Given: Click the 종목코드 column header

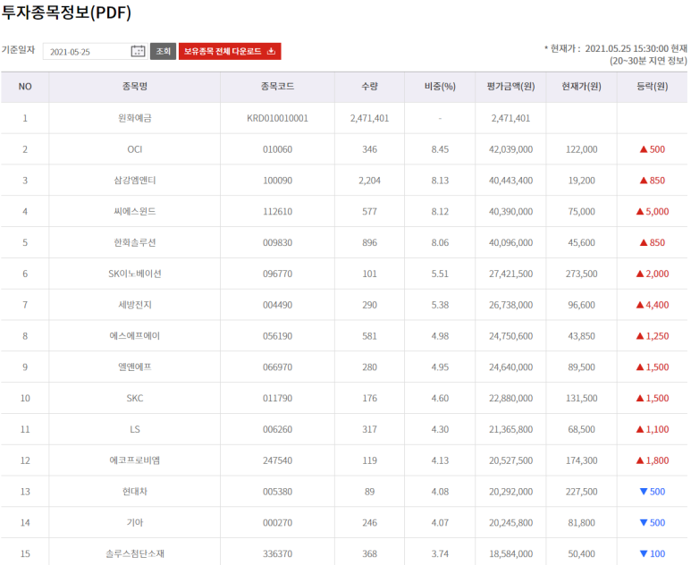Looking at the screenshot, I should (x=278, y=87).
